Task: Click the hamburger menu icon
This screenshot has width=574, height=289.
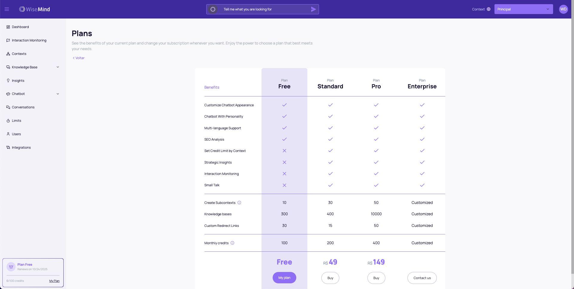Action: pos(7,9)
